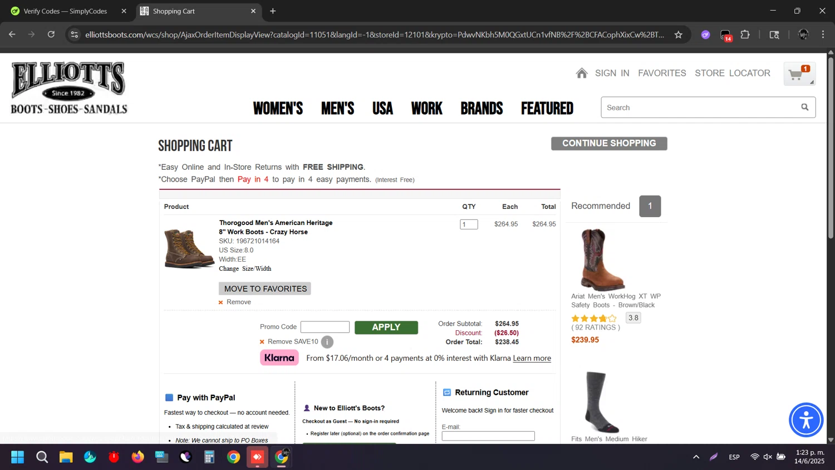The image size is (835, 470).
Task: Open the FEATURED menu
Action: [547, 108]
